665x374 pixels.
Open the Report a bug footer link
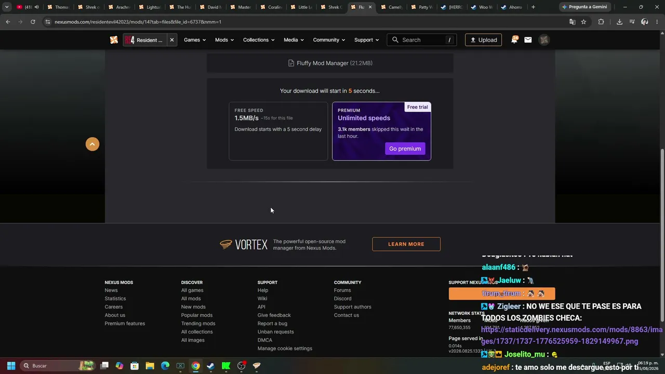point(272,324)
